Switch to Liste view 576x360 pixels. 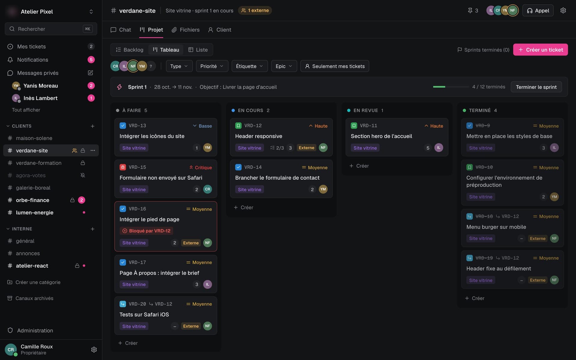pos(198,50)
